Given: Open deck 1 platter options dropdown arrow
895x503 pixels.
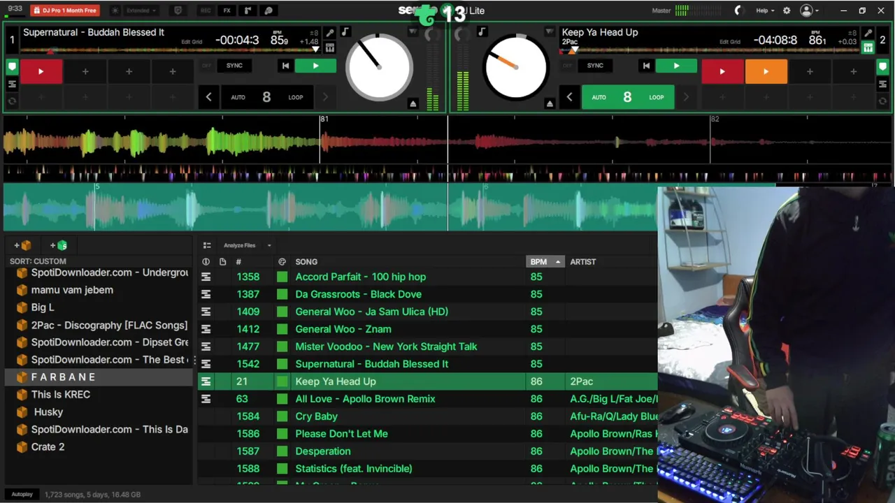Looking at the screenshot, I should 413,32.
